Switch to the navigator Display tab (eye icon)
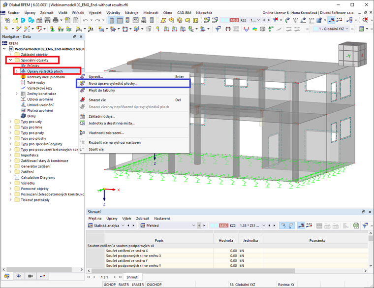 click(19, 276)
